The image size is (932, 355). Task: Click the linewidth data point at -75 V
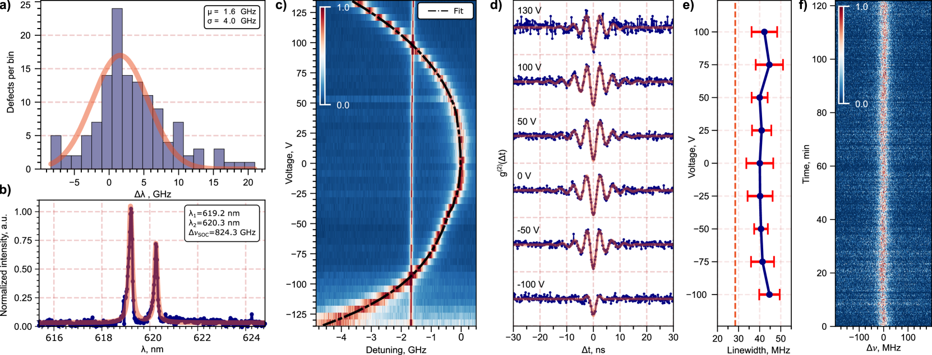(x=762, y=261)
